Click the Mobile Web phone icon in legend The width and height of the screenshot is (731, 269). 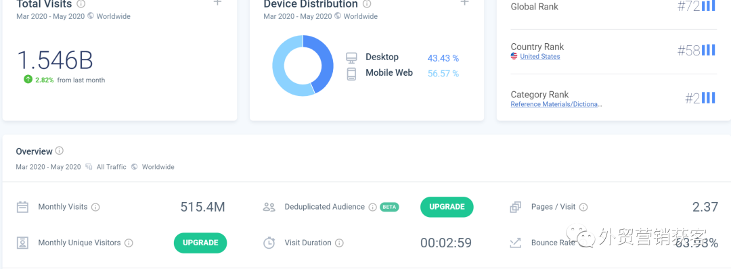click(351, 74)
